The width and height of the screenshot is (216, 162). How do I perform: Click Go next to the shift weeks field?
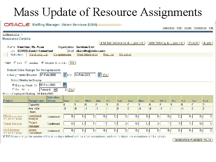tap(71, 89)
